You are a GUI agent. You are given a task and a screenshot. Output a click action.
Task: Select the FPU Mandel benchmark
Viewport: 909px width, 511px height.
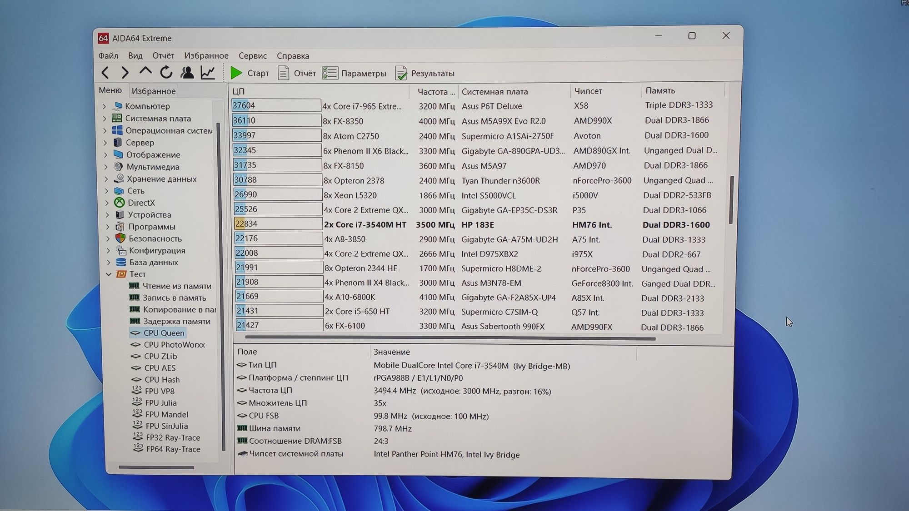click(x=160, y=414)
